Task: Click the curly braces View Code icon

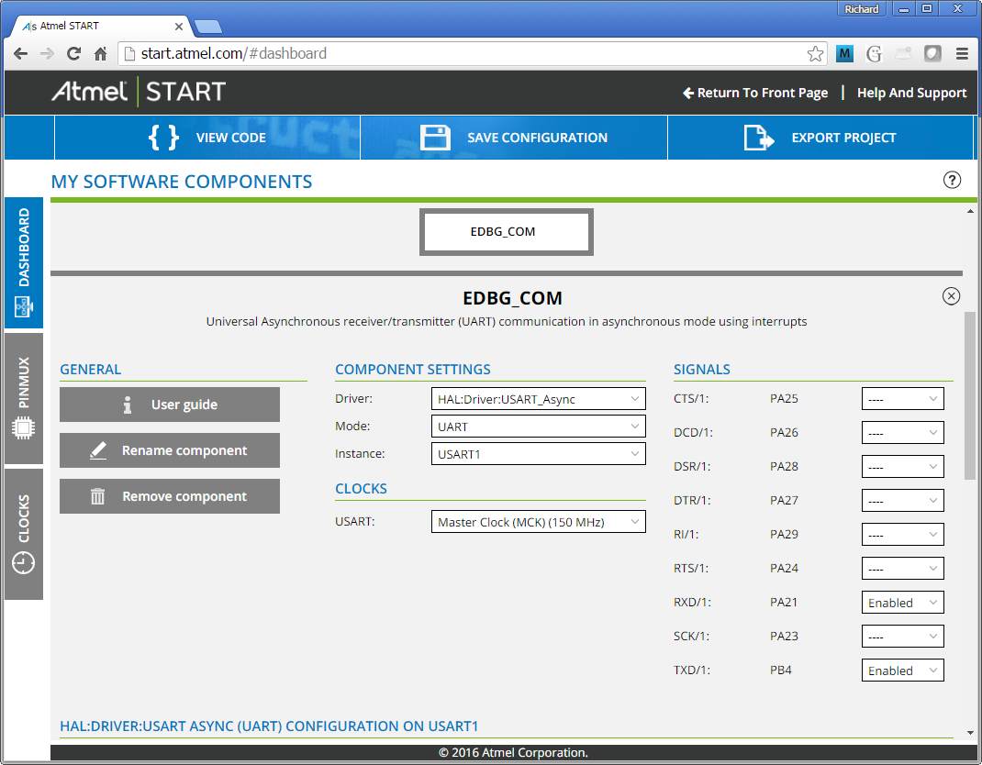Action: point(164,137)
